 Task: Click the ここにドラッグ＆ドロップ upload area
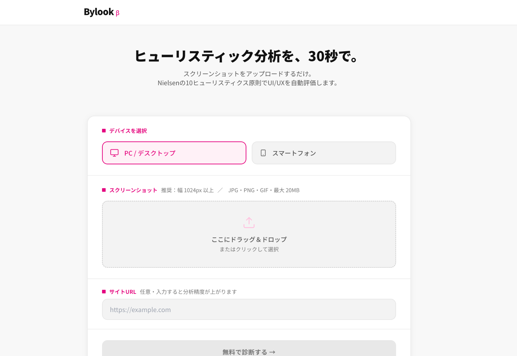point(249,234)
